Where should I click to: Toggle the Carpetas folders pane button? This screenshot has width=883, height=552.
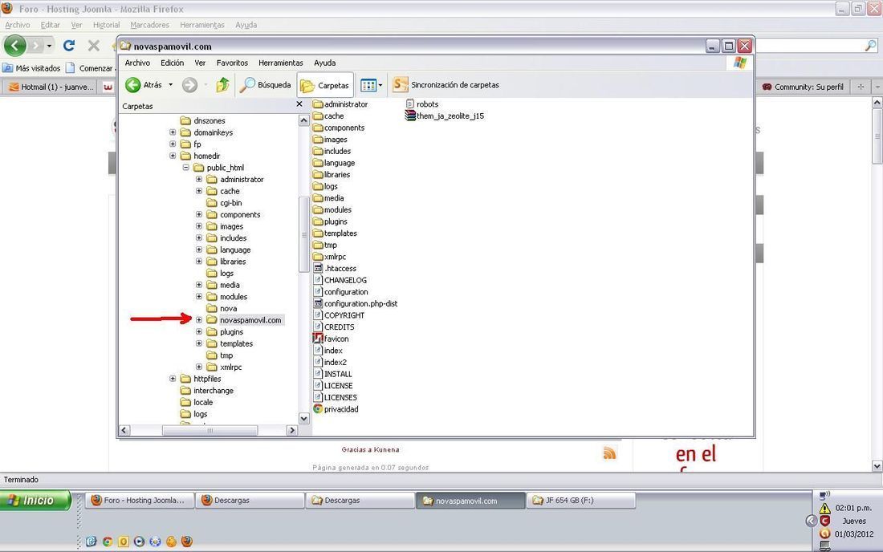click(325, 86)
